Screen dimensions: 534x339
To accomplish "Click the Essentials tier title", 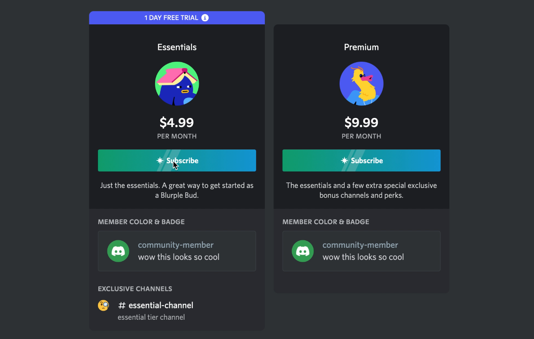I will [x=177, y=47].
